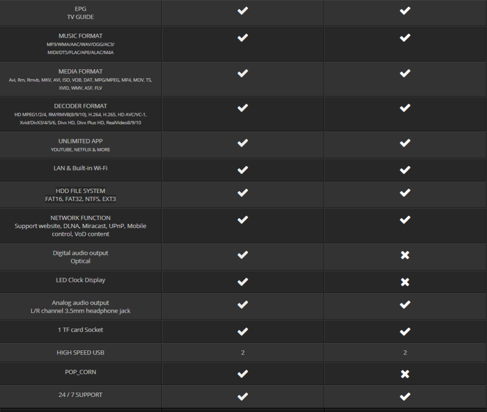
Task: Click the HDD File System checkmark in first column
Action: pos(243,192)
